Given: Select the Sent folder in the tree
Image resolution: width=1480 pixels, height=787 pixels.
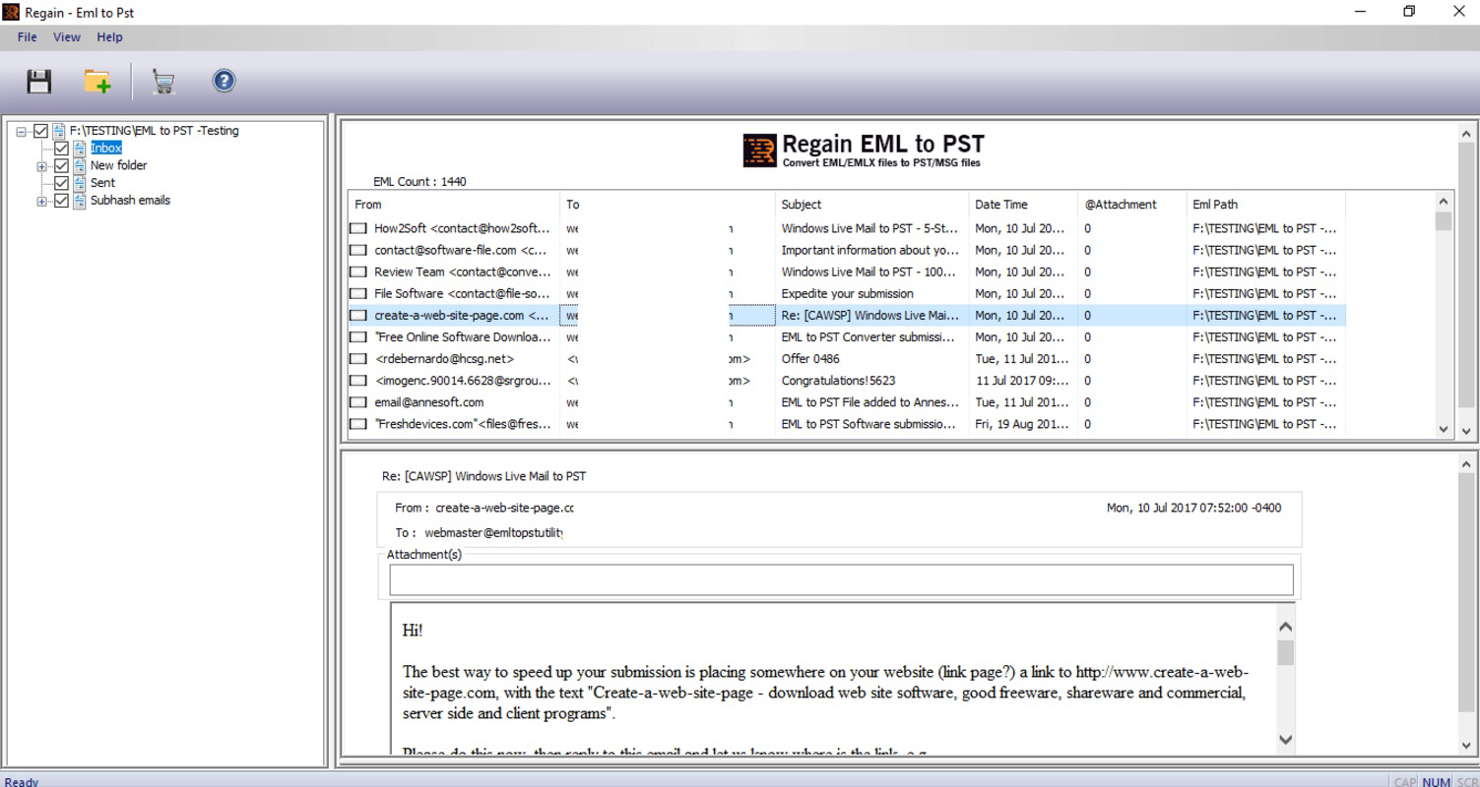Looking at the screenshot, I should (x=102, y=183).
